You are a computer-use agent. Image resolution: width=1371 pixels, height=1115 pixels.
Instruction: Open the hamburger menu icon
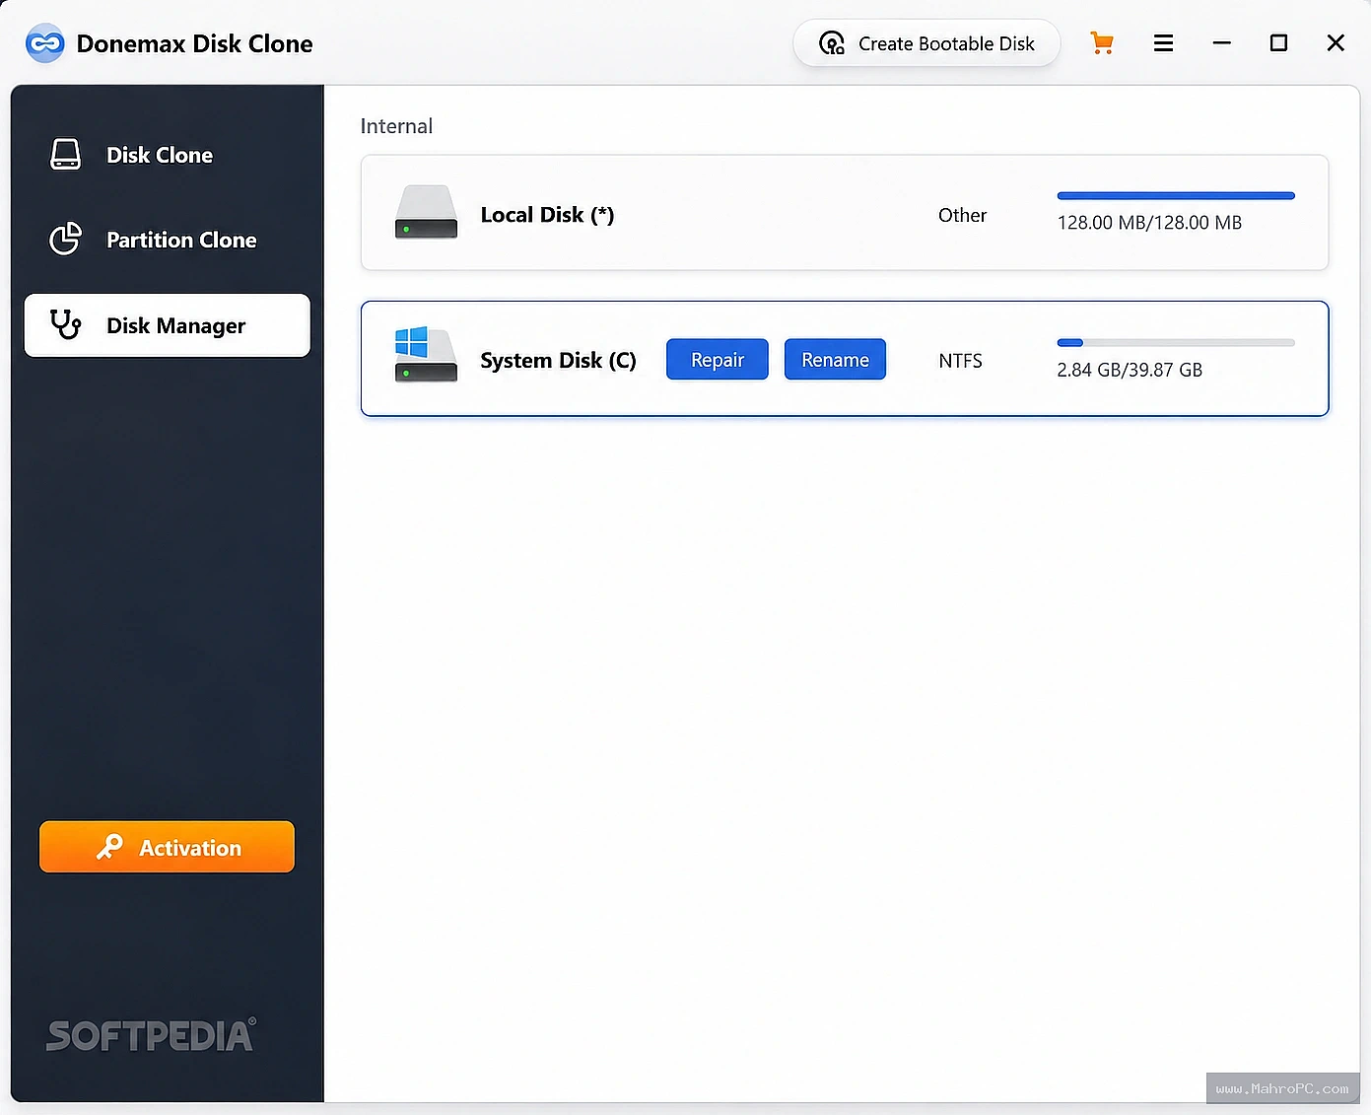pyautogui.click(x=1163, y=43)
